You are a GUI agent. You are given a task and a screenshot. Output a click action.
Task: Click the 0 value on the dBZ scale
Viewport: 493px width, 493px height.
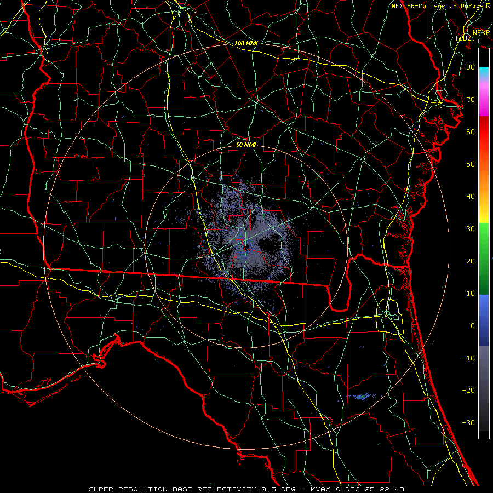(473, 326)
